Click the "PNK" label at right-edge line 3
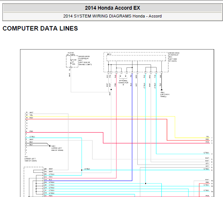 click(207, 142)
